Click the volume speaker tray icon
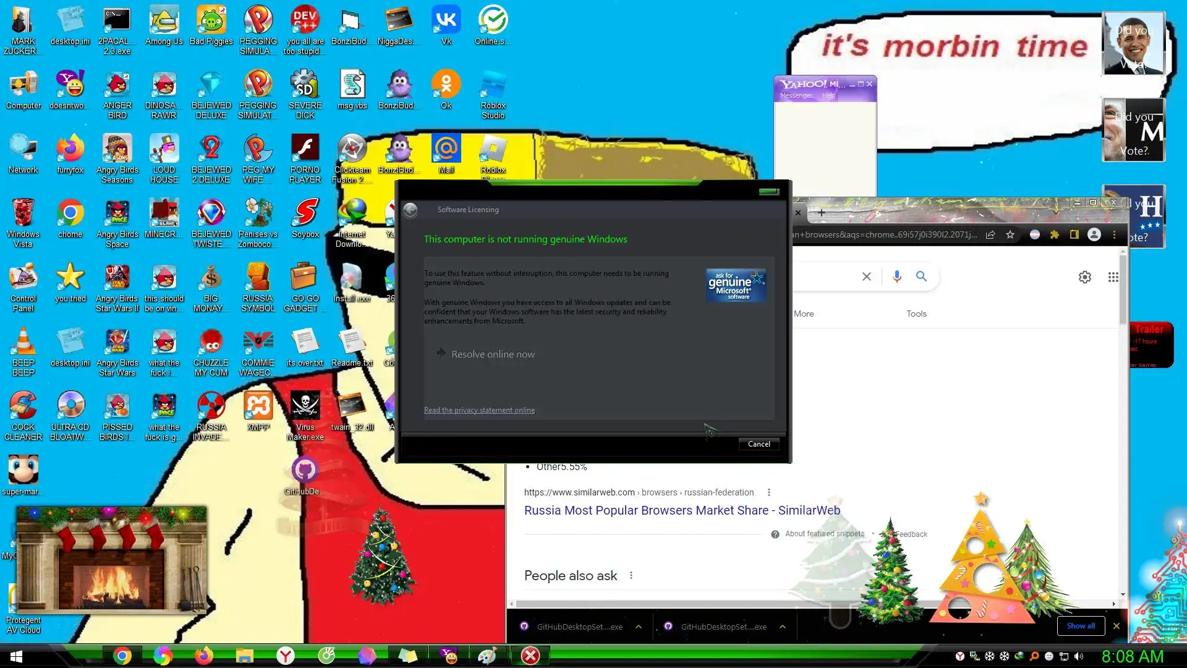1187x668 pixels. [x=1079, y=656]
